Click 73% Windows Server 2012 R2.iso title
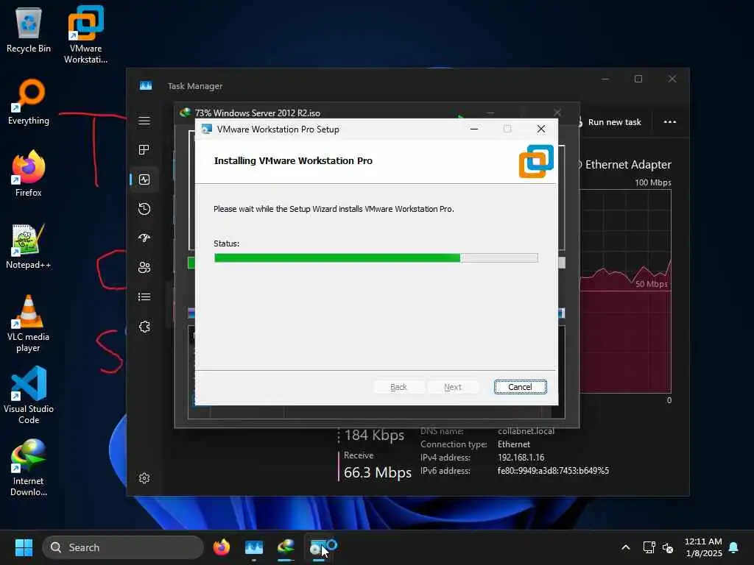This screenshot has width=754, height=565. coord(257,113)
